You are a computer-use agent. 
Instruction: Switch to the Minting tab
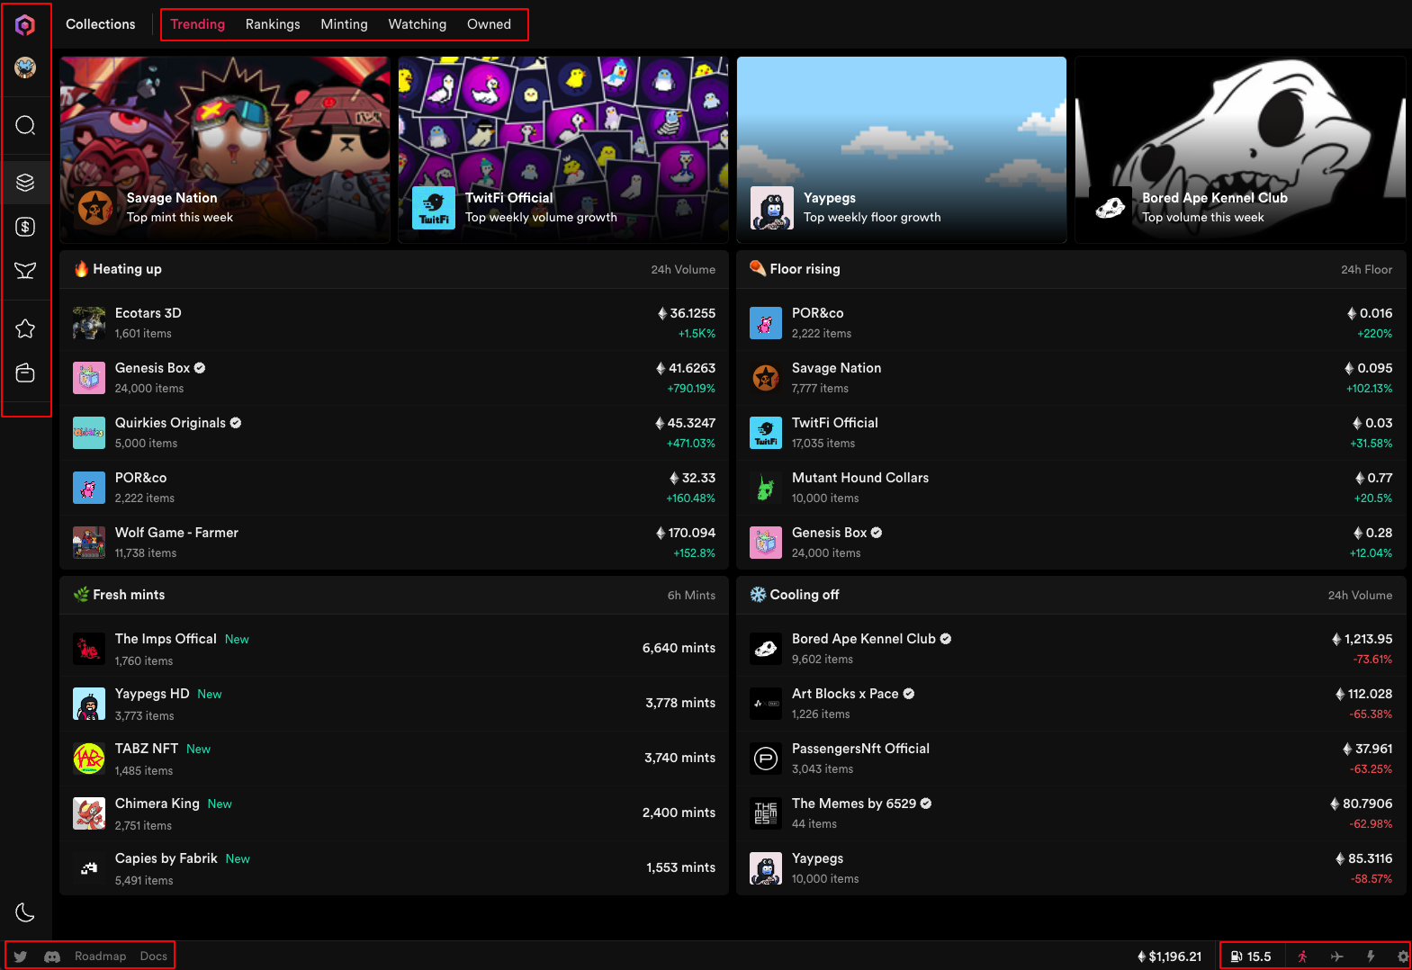coord(345,24)
